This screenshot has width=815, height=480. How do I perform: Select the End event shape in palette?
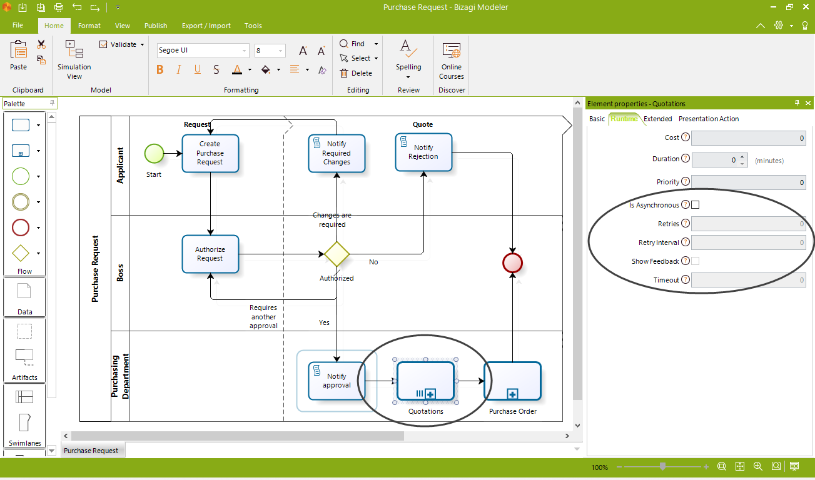(x=21, y=227)
